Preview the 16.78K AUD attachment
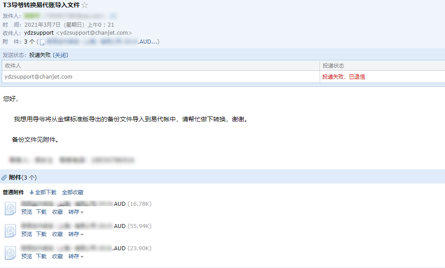The height and width of the screenshot is (268, 445). pyautogui.click(x=27, y=212)
